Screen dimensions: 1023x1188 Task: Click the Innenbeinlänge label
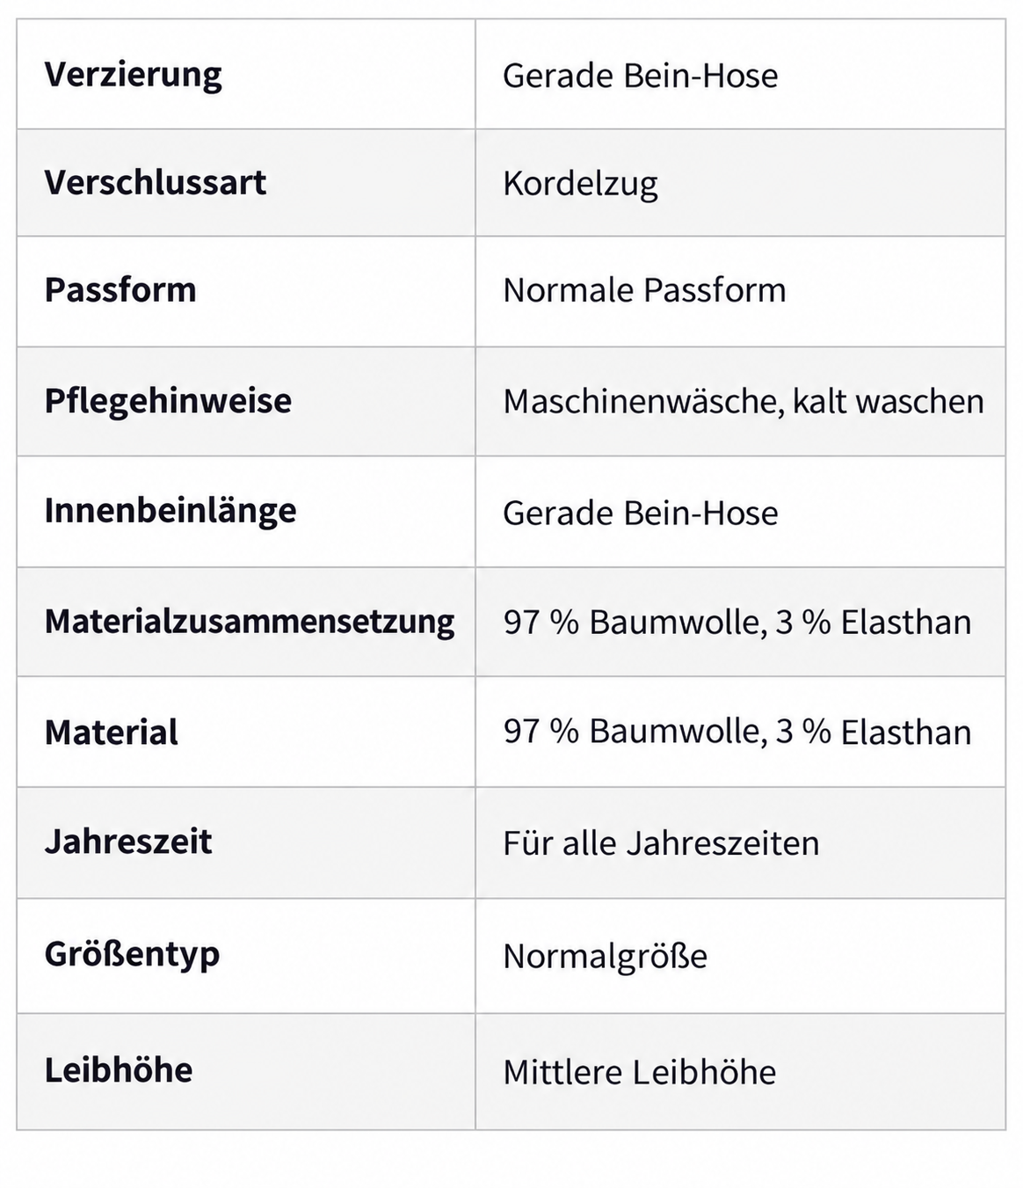(x=170, y=511)
